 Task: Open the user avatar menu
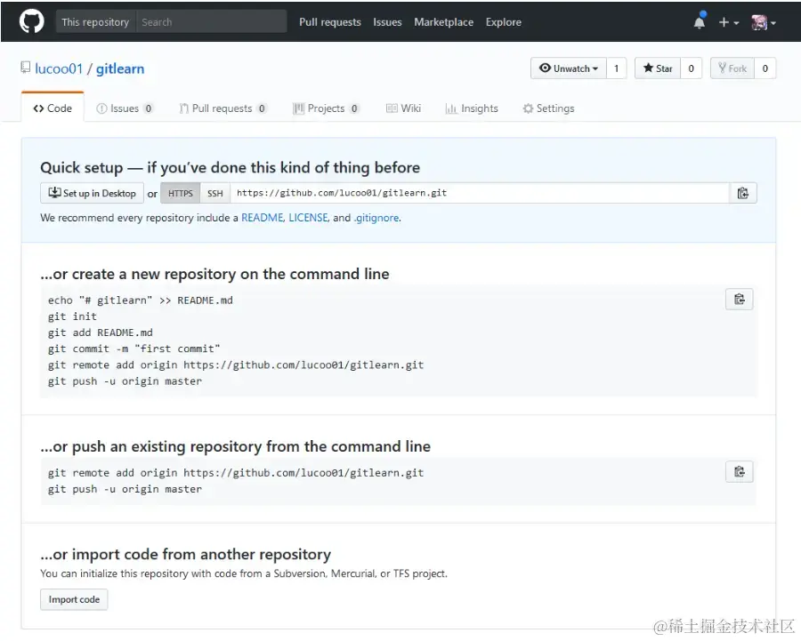coord(764,22)
